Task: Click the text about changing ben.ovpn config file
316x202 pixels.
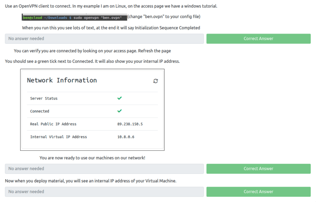Action: pos(164,16)
